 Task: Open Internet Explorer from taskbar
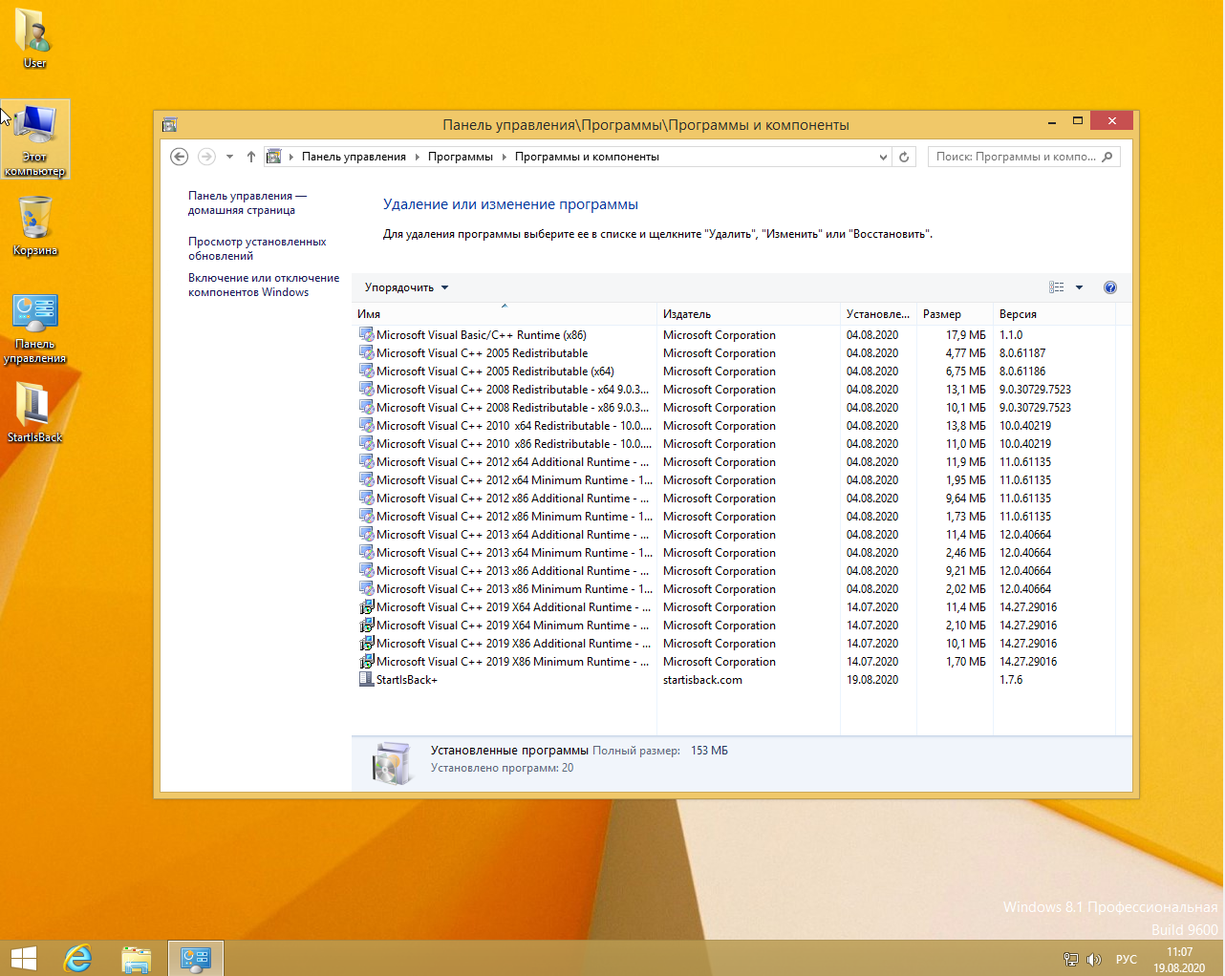point(77,958)
